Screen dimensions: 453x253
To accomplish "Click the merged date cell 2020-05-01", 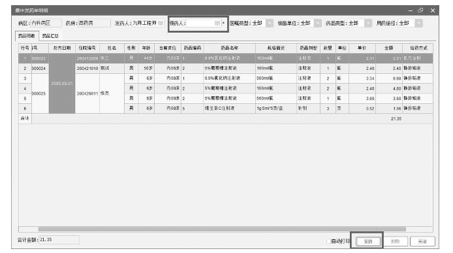I will coord(62,84).
